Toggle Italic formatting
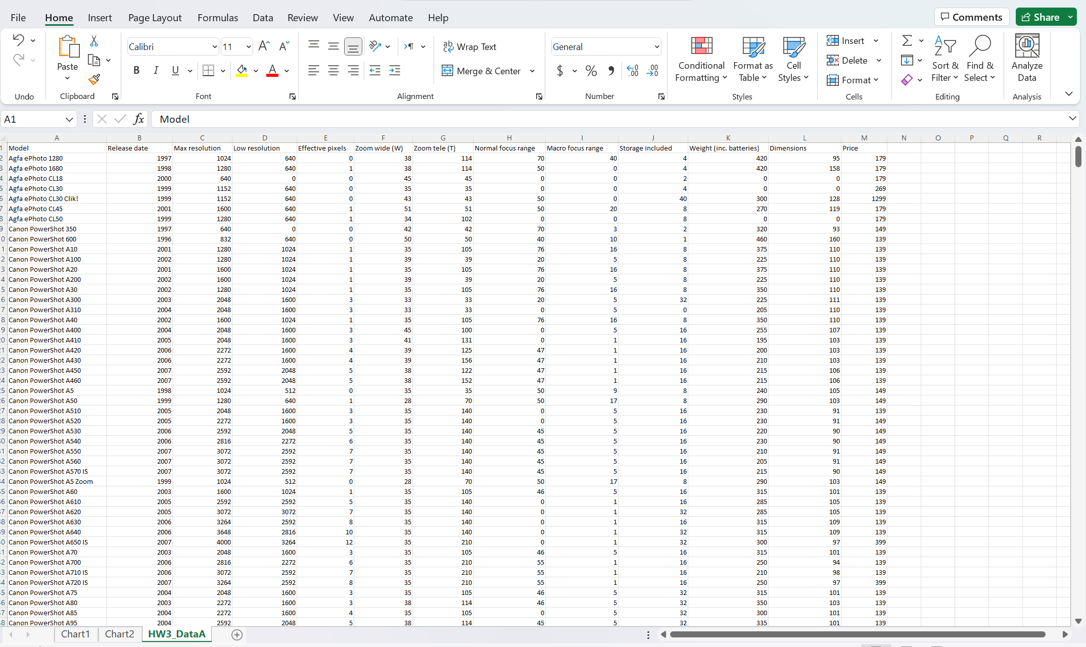 (156, 71)
